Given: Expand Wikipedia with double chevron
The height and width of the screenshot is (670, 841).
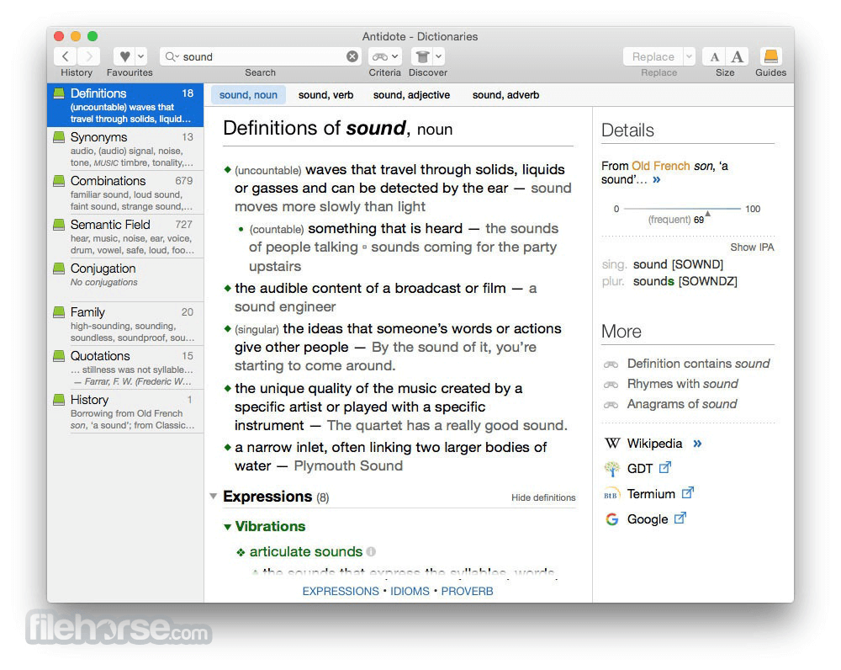Looking at the screenshot, I should pos(697,444).
